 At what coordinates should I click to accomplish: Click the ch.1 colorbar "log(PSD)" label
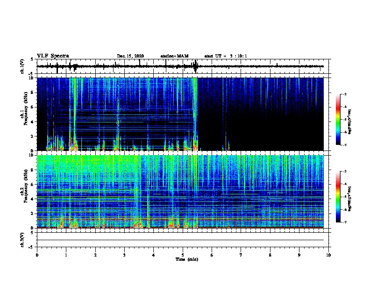(349, 122)
